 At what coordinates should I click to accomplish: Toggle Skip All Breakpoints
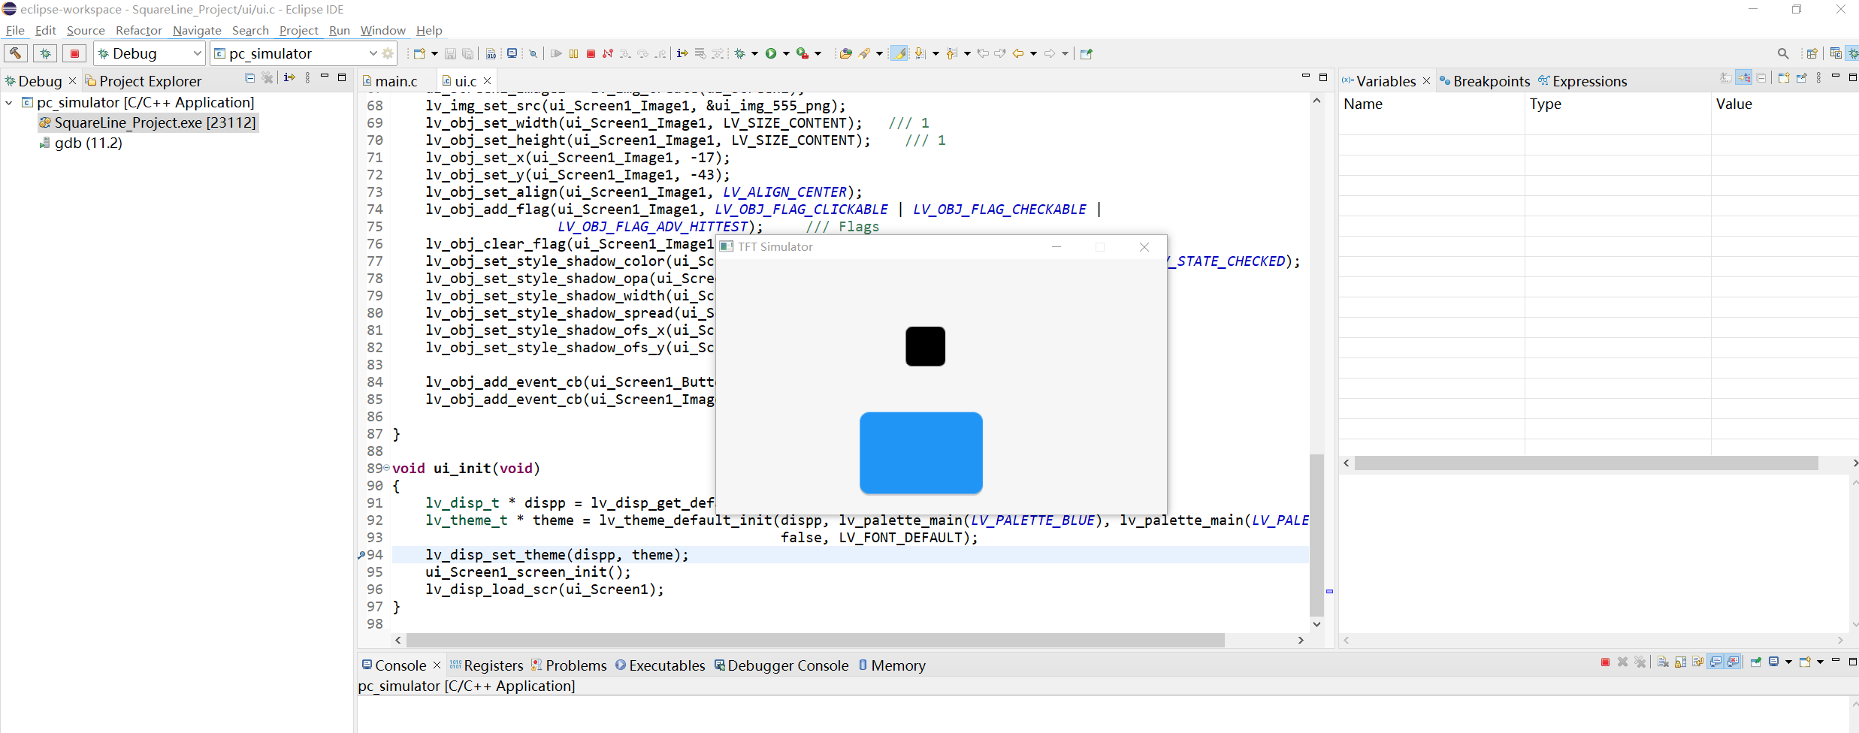(x=533, y=53)
